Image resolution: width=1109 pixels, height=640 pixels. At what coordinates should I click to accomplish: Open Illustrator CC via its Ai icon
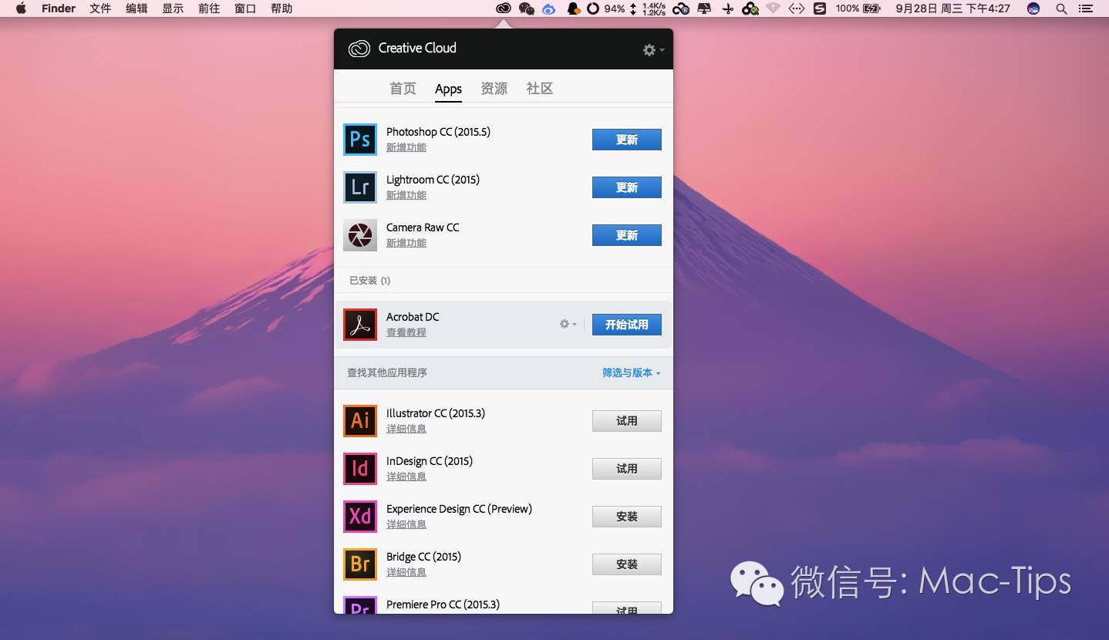[x=359, y=421]
